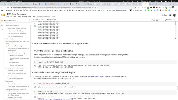Collapse 'Verify the existence of the predictions file' section
Viewport: 178px width, 100px height.
[33, 51]
